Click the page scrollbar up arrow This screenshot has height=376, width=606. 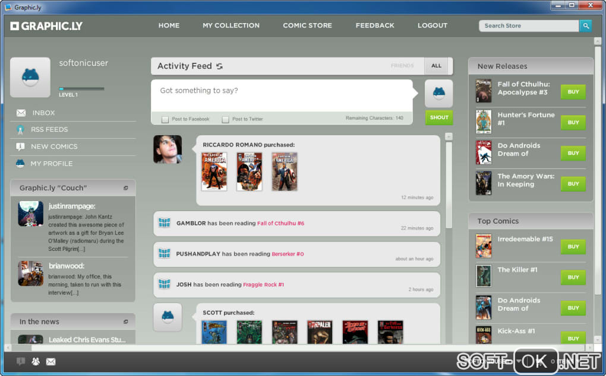598,41
